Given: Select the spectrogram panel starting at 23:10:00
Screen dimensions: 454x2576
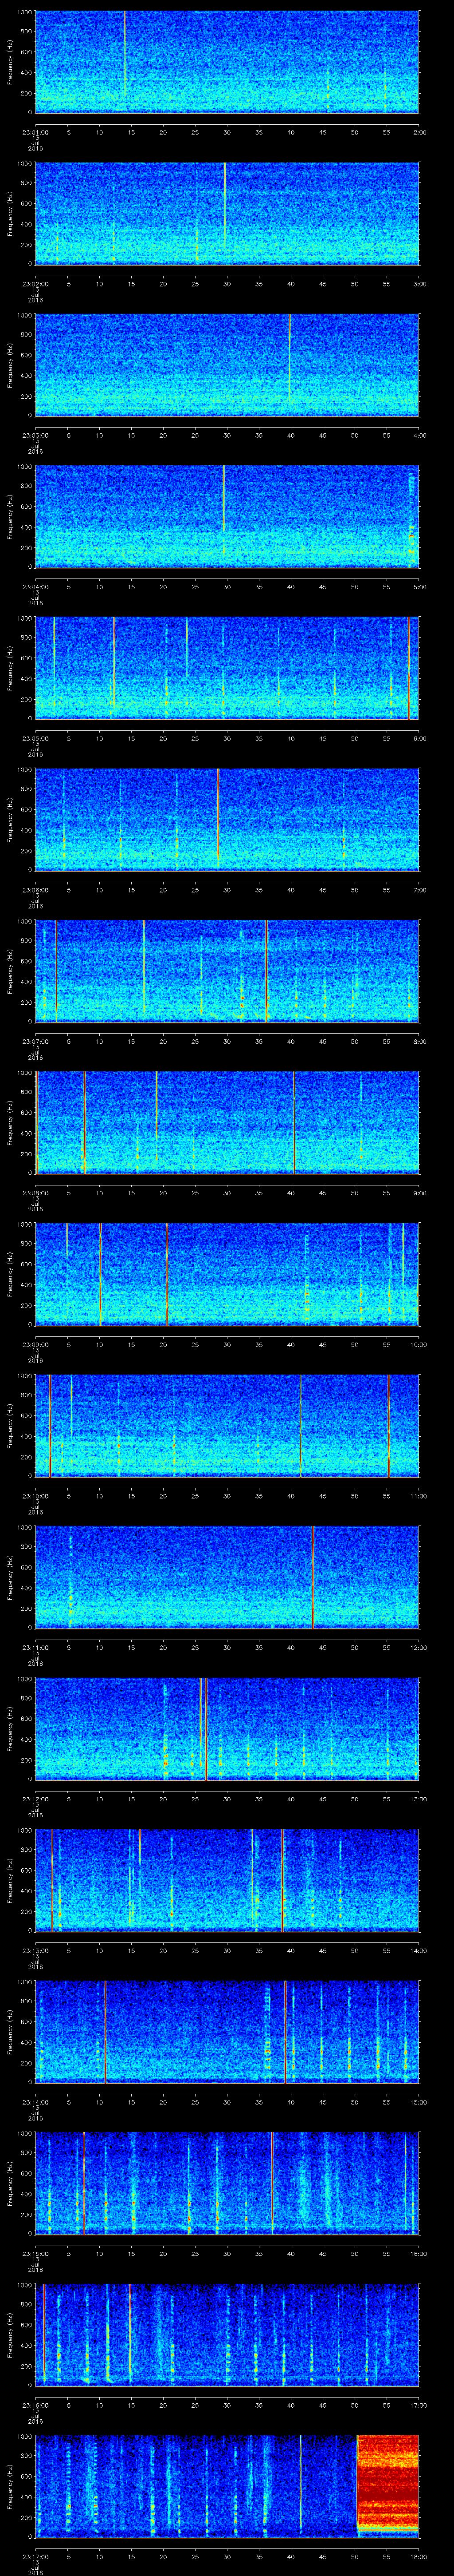Looking at the screenshot, I should 227,1425.
